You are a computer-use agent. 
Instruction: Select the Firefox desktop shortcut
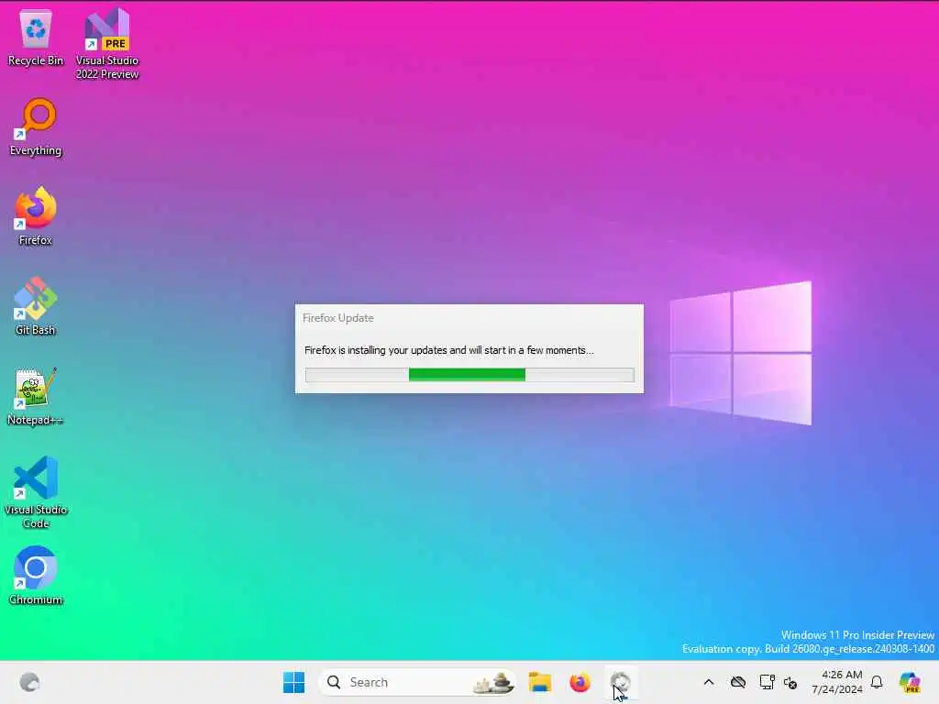coord(36,216)
